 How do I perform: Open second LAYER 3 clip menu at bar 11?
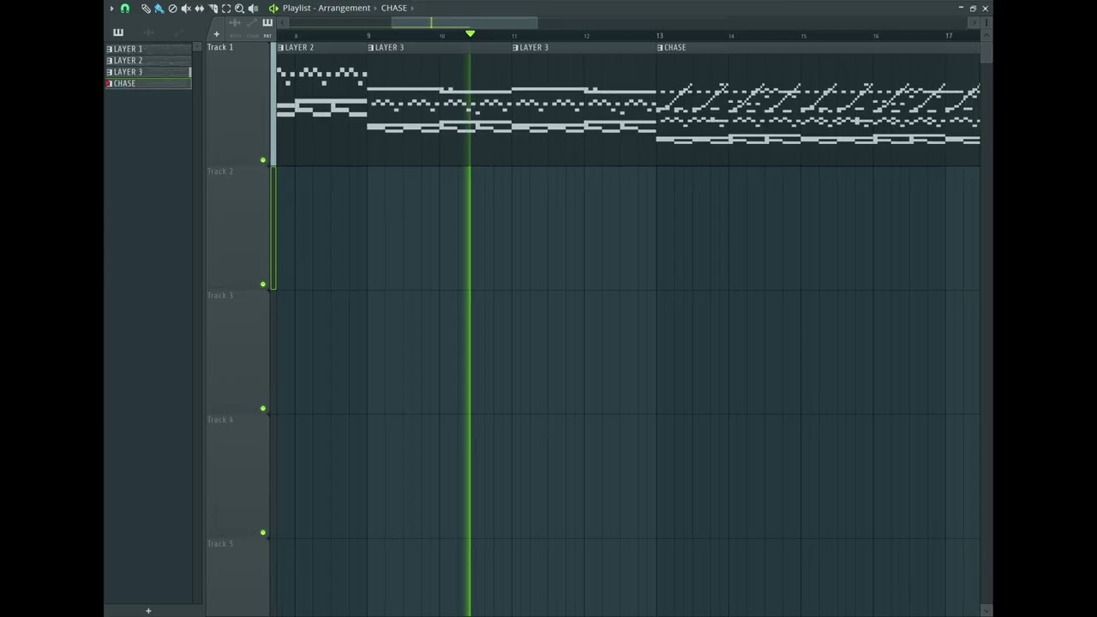click(x=515, y=48)
